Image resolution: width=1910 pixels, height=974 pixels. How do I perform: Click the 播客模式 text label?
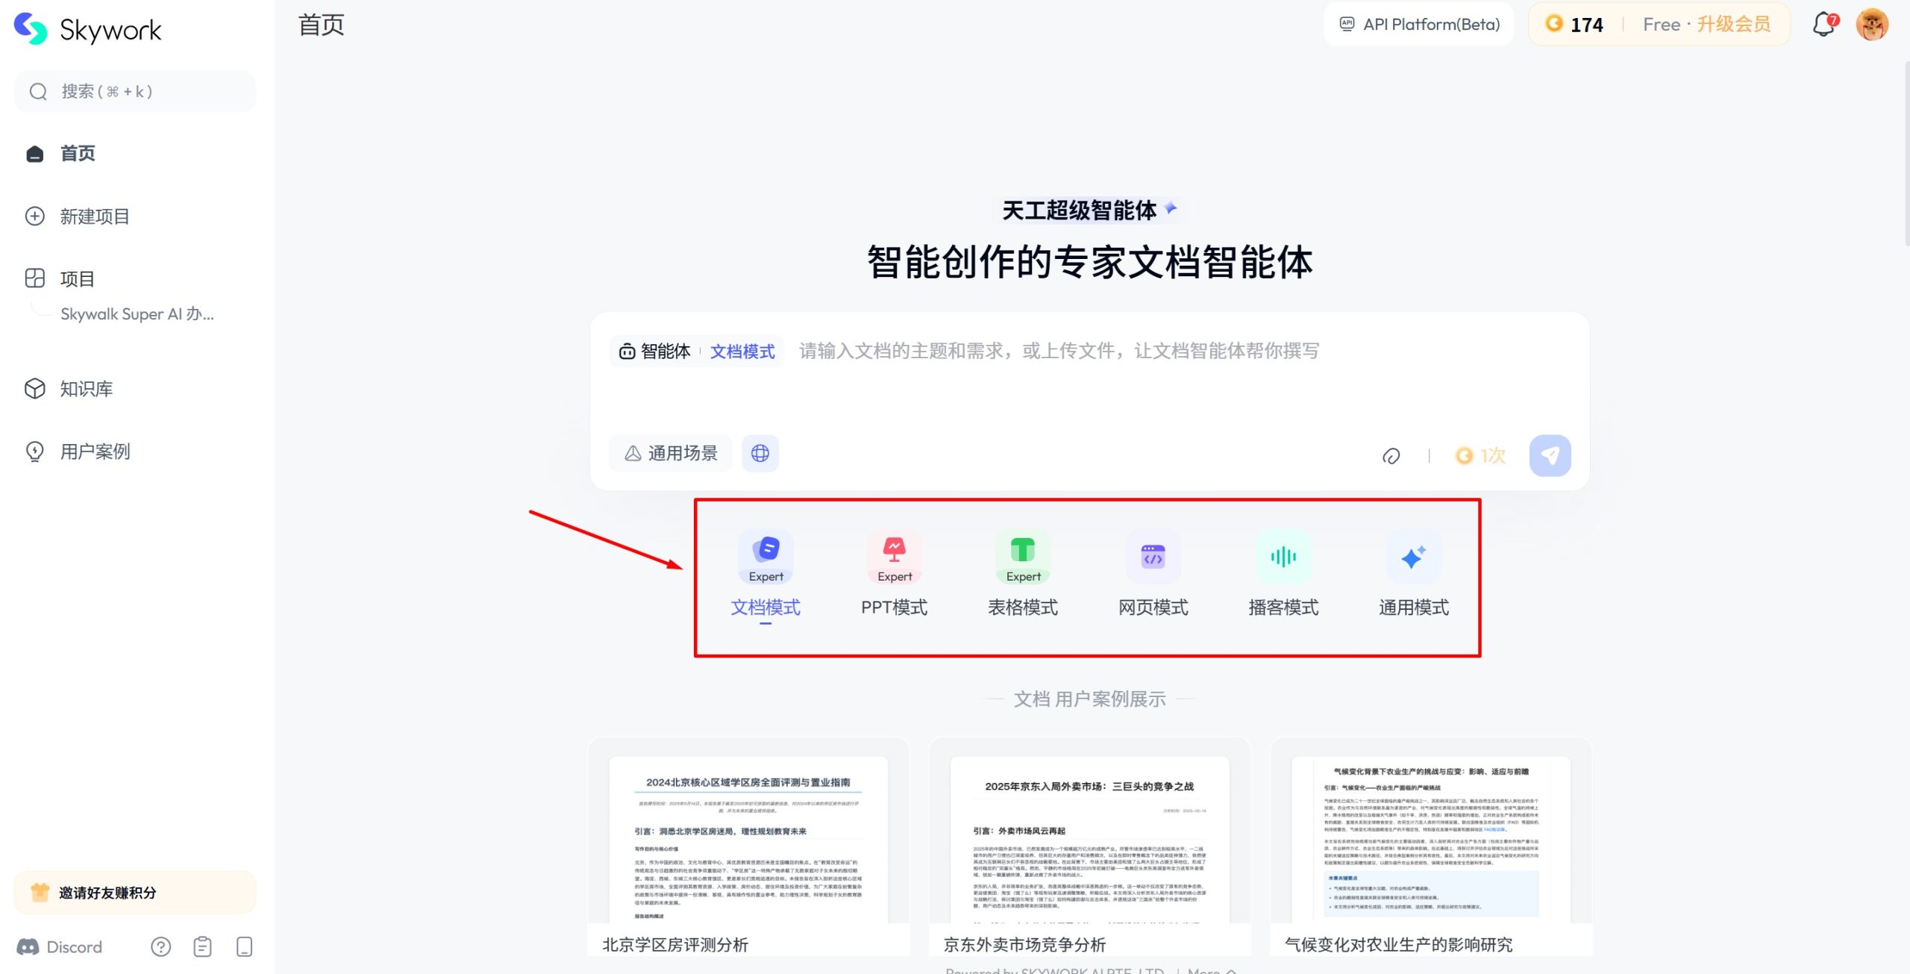pos(1283,608)
